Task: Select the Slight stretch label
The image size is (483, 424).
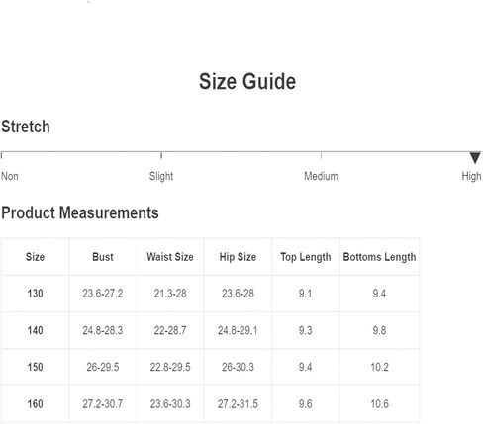Action: pyautogui.click(x=161, y=176)
